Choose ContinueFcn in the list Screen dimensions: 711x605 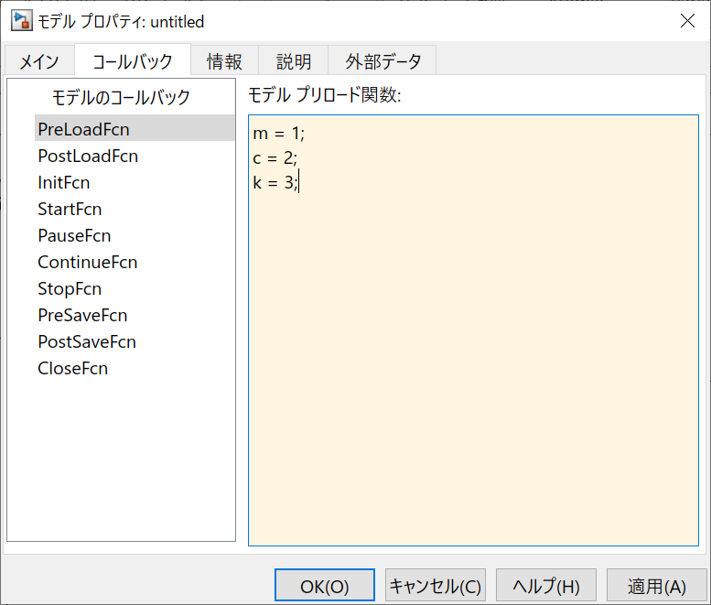[x=88, y=262]
